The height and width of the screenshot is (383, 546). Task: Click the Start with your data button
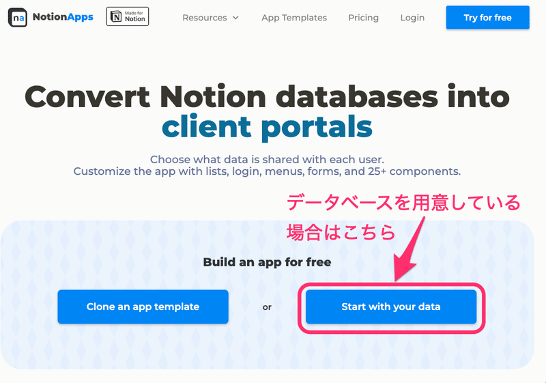pyautogui.click(x=391, y=307)
